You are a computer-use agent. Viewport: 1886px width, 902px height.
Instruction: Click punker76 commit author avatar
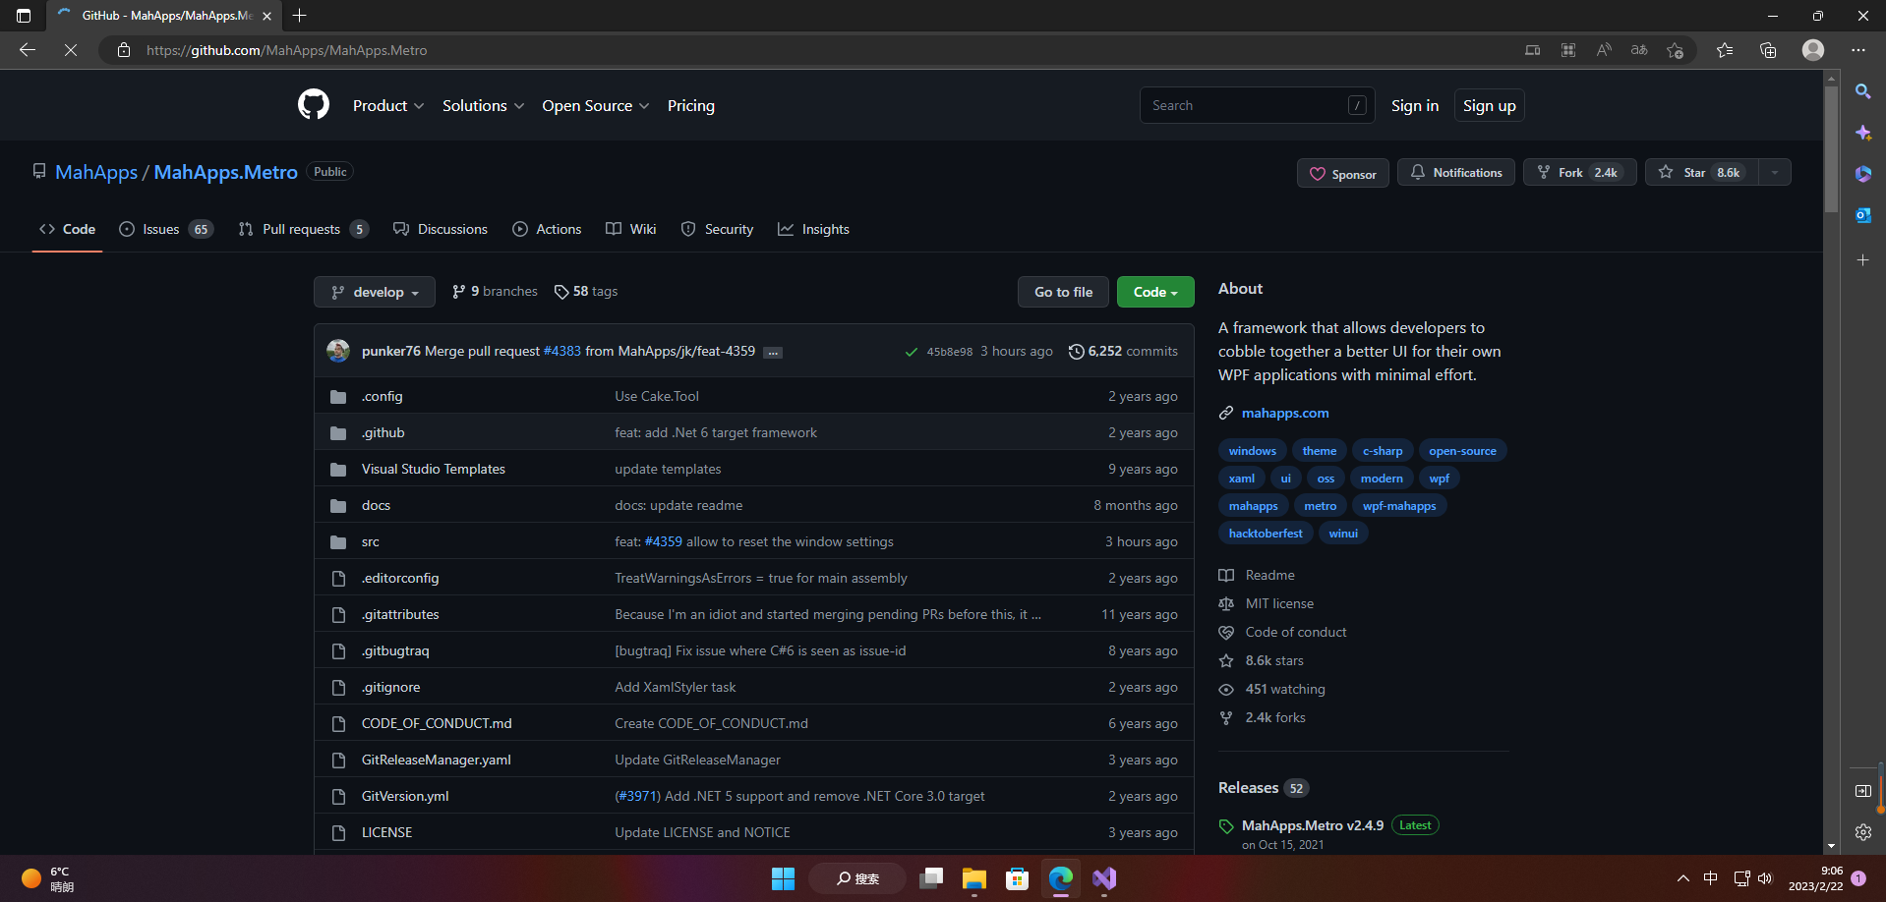click(338, 351)
